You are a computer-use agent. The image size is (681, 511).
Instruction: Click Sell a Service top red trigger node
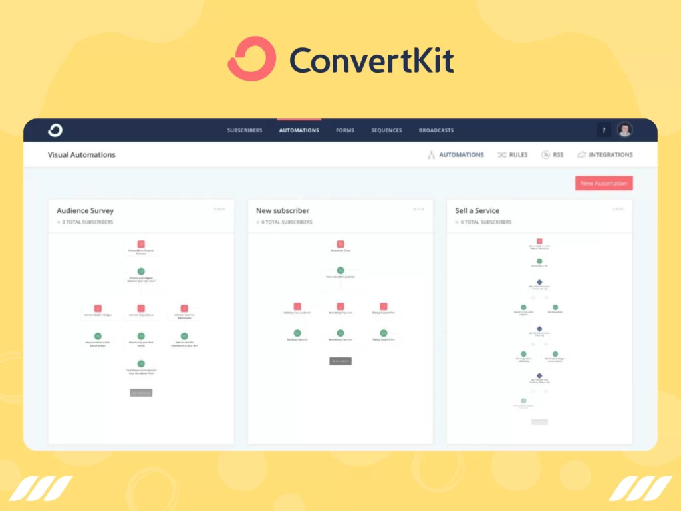(x=539, y=241)
